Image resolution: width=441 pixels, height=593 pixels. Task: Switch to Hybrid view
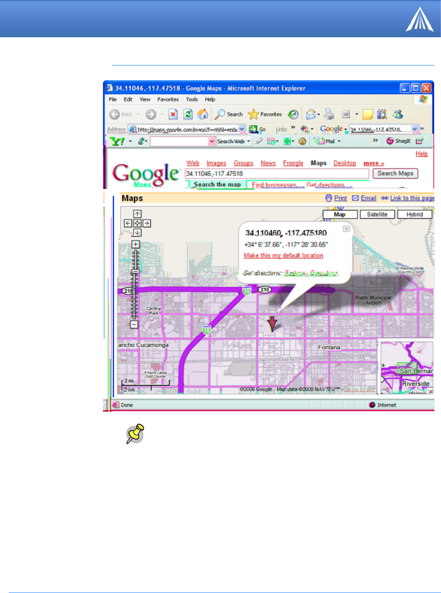(415, 215)
